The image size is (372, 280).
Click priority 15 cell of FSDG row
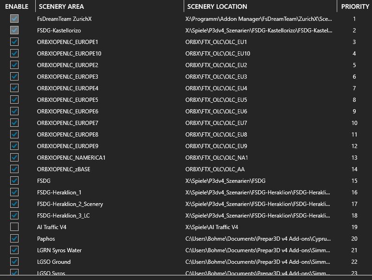point(354,181)
